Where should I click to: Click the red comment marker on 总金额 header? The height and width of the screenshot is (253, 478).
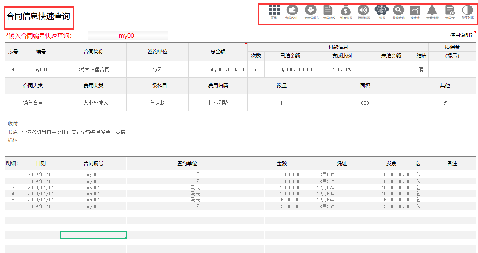[246, 44]
